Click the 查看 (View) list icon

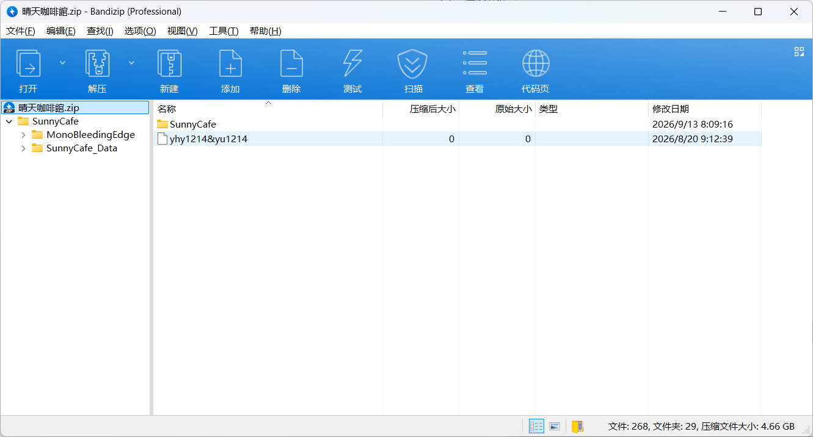click(x=475, y=63)
